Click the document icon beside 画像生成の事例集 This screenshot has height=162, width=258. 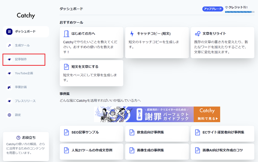(132, 150)
